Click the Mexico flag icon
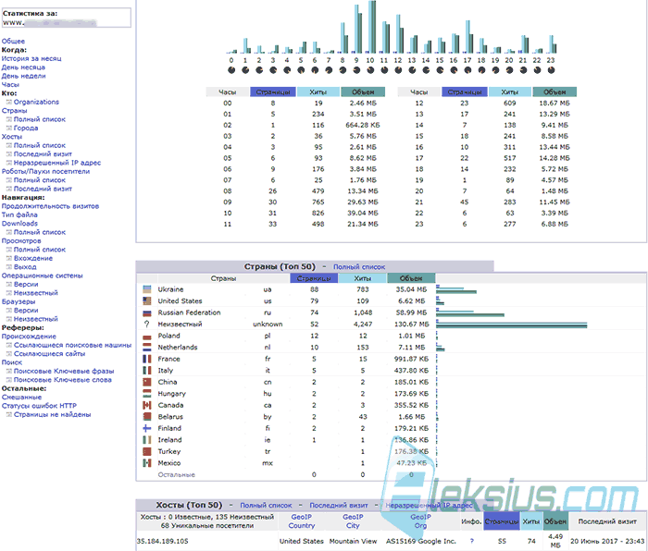This screenshot has height=551, width=648. click(x=146, y=463)
